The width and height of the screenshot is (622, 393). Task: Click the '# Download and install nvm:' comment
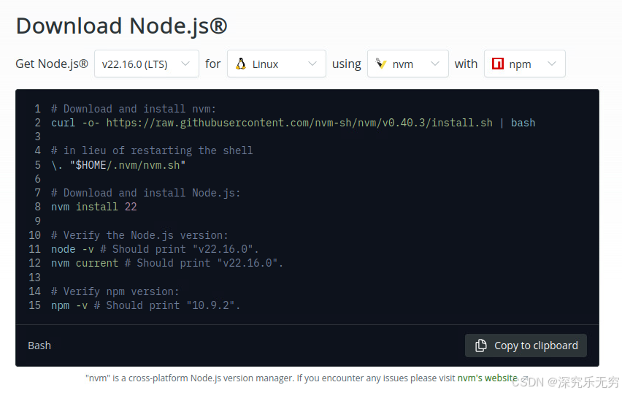(134, 109)
